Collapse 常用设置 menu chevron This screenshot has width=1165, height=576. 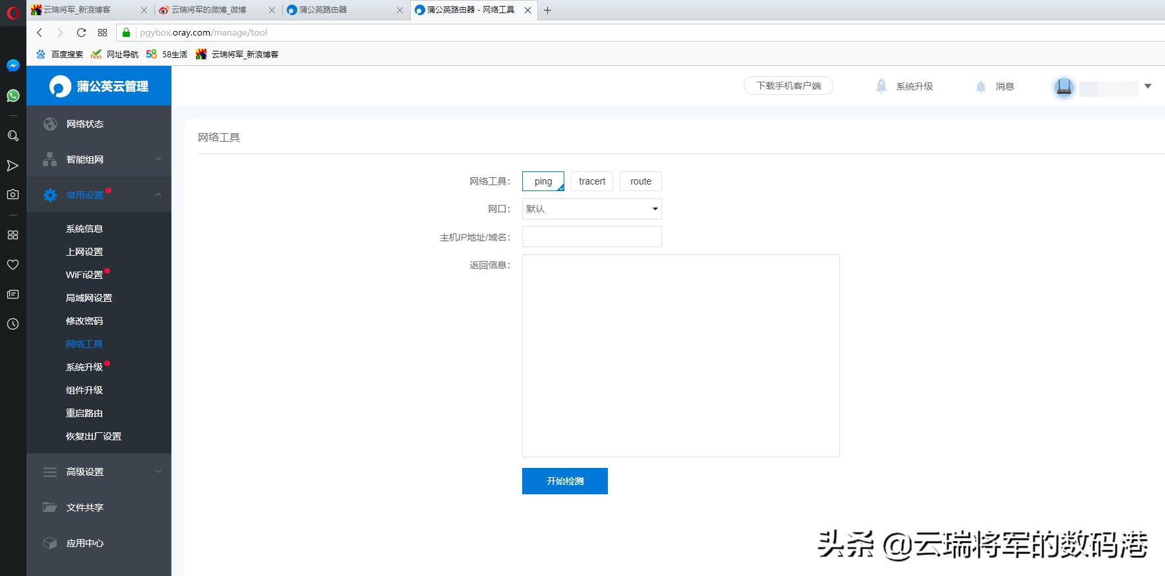(158, 194)
